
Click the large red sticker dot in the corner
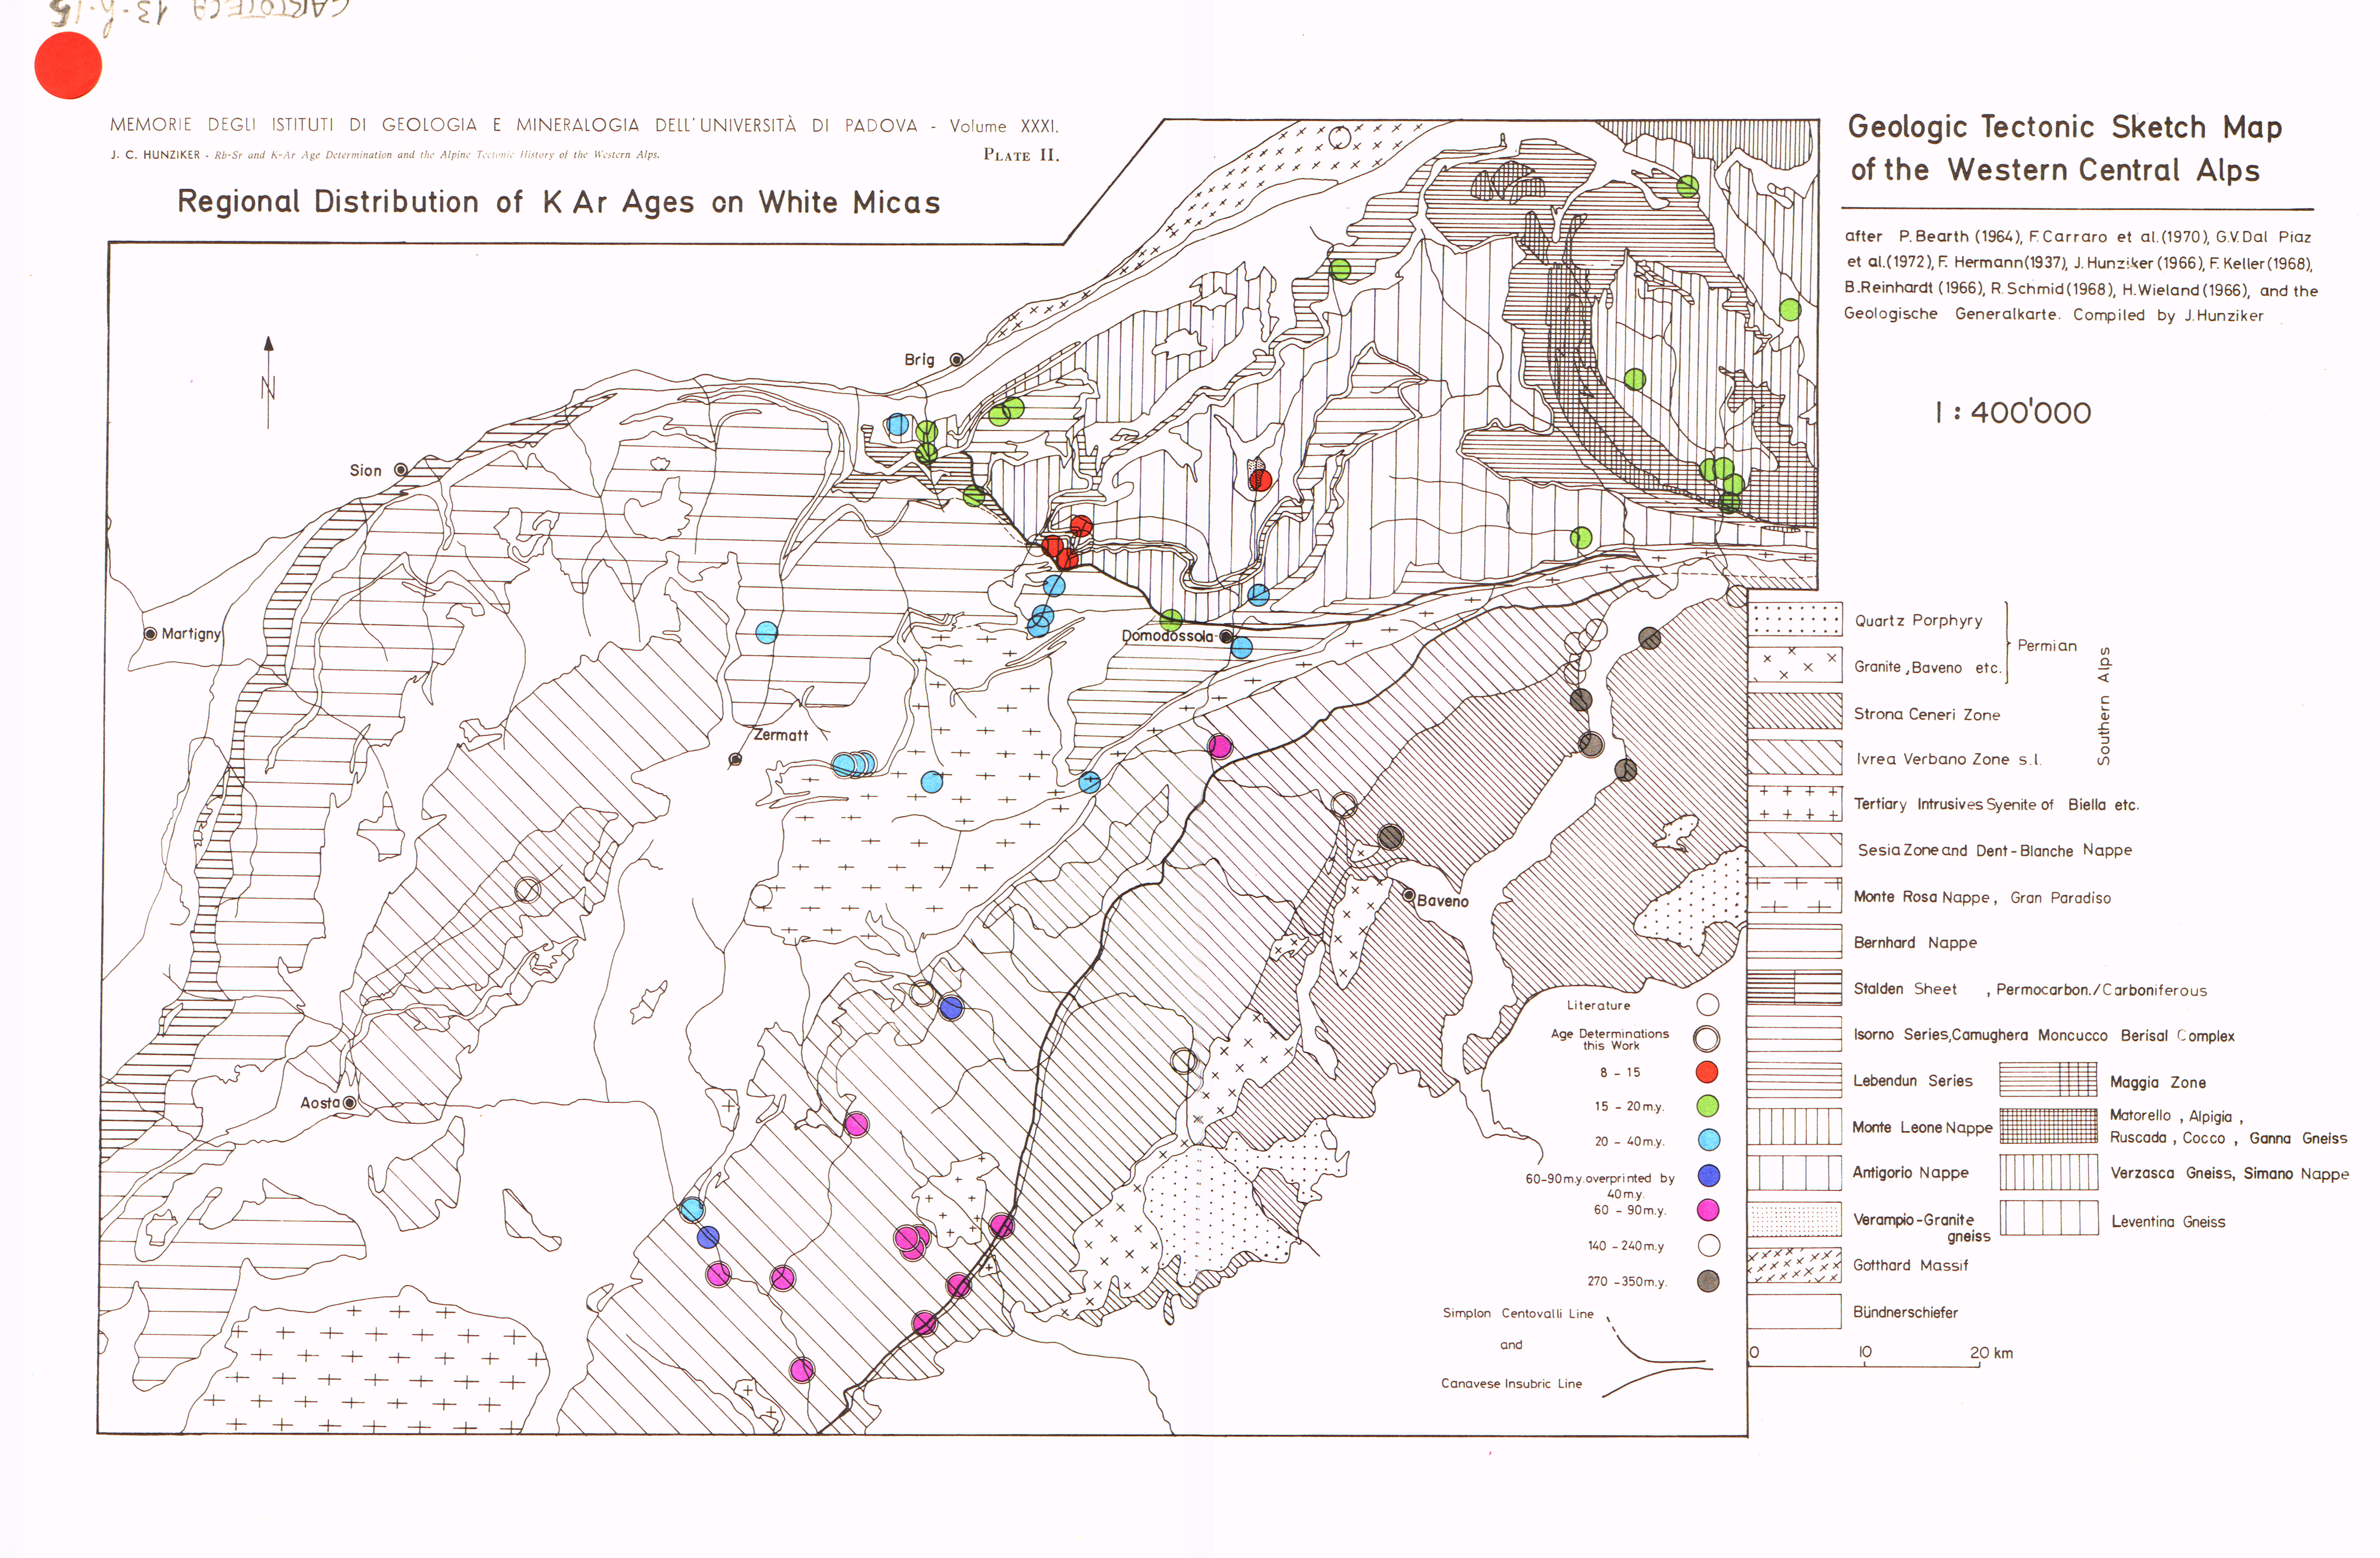coord(68,65)
